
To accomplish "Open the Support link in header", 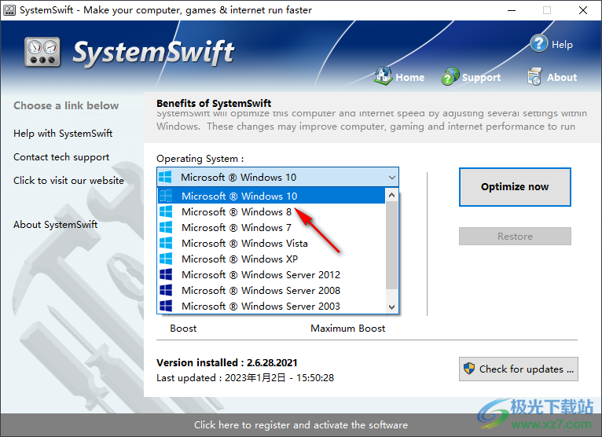I will coord(481,77).
